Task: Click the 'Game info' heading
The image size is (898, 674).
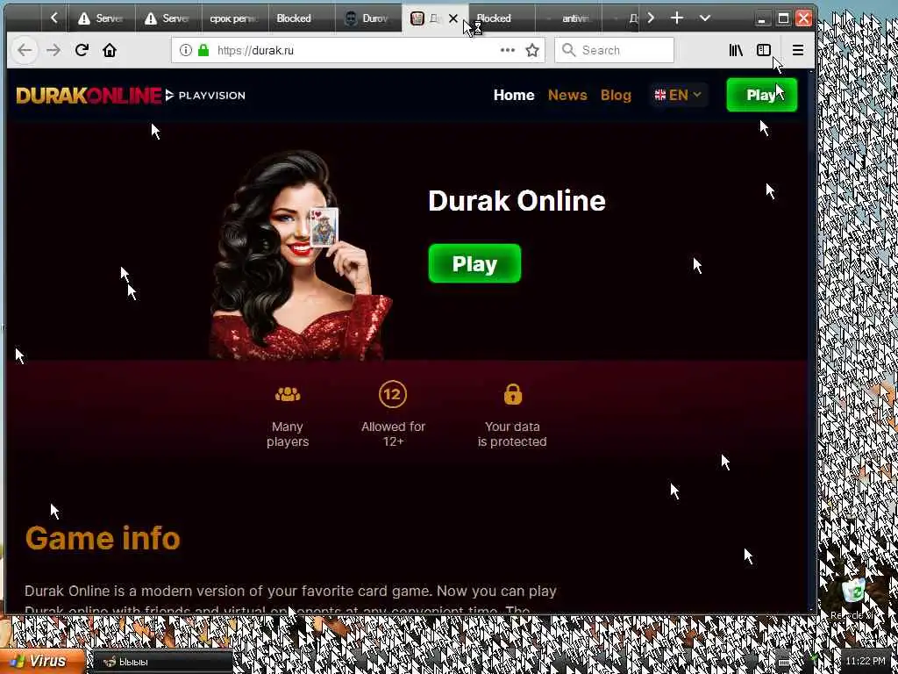Action: 103,538
